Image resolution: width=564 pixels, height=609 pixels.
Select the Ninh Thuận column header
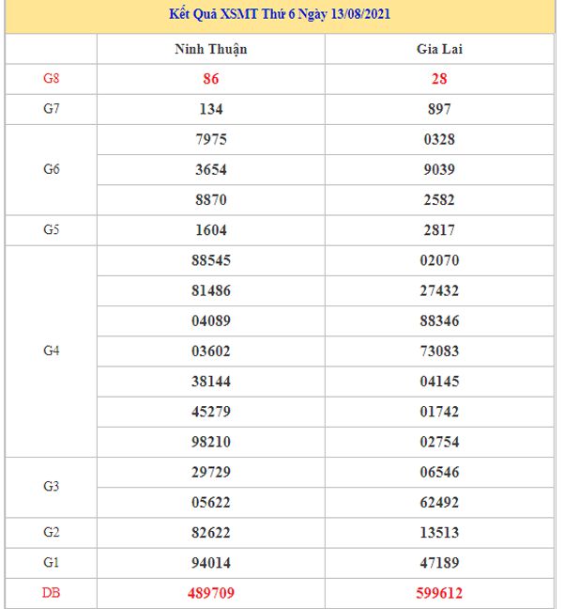211,49
